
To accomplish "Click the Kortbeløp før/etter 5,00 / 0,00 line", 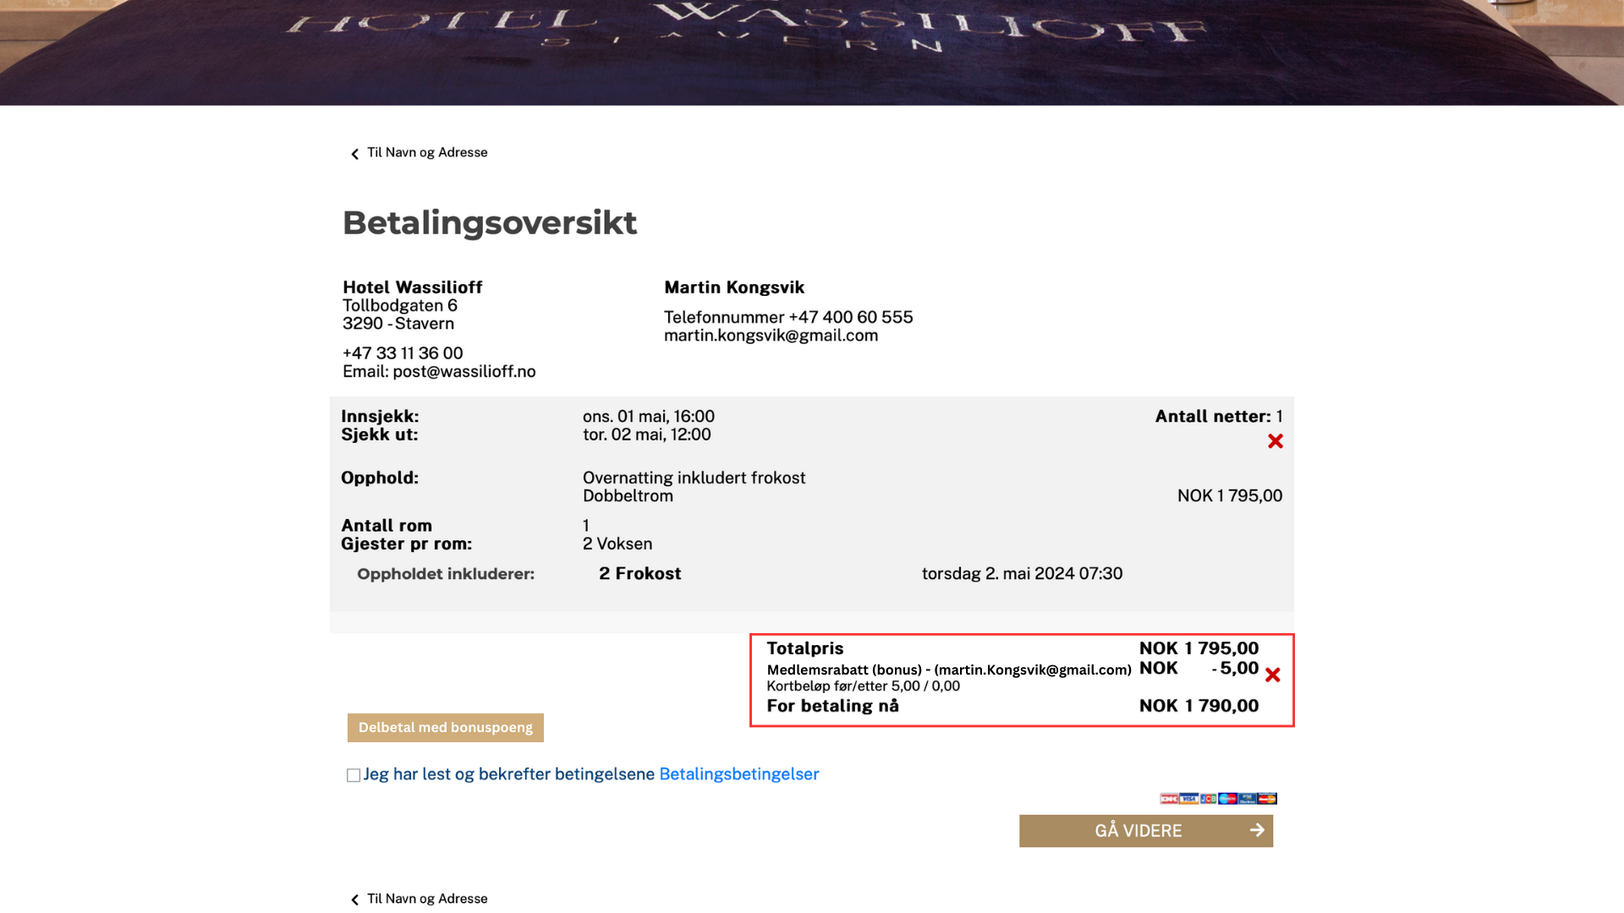I will pos(864,686).
